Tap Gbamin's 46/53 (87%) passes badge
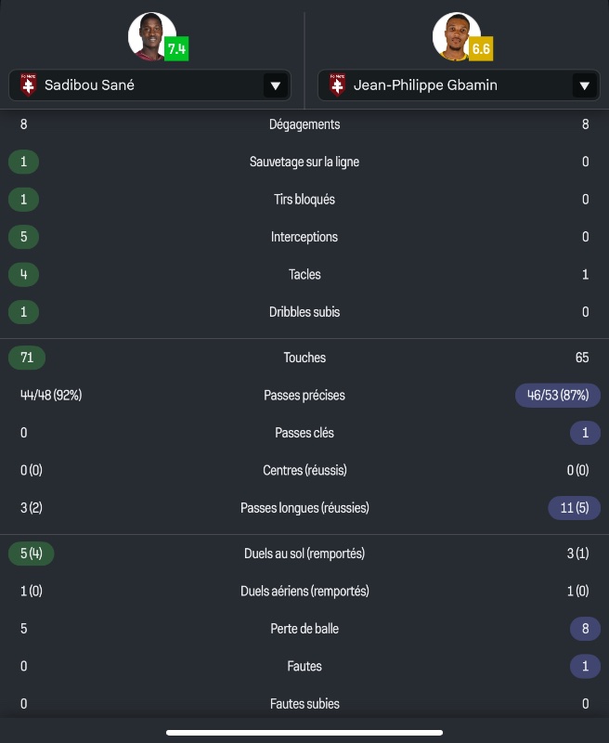The height and width of the screenshot is (743, 609). tap(558, 396)
